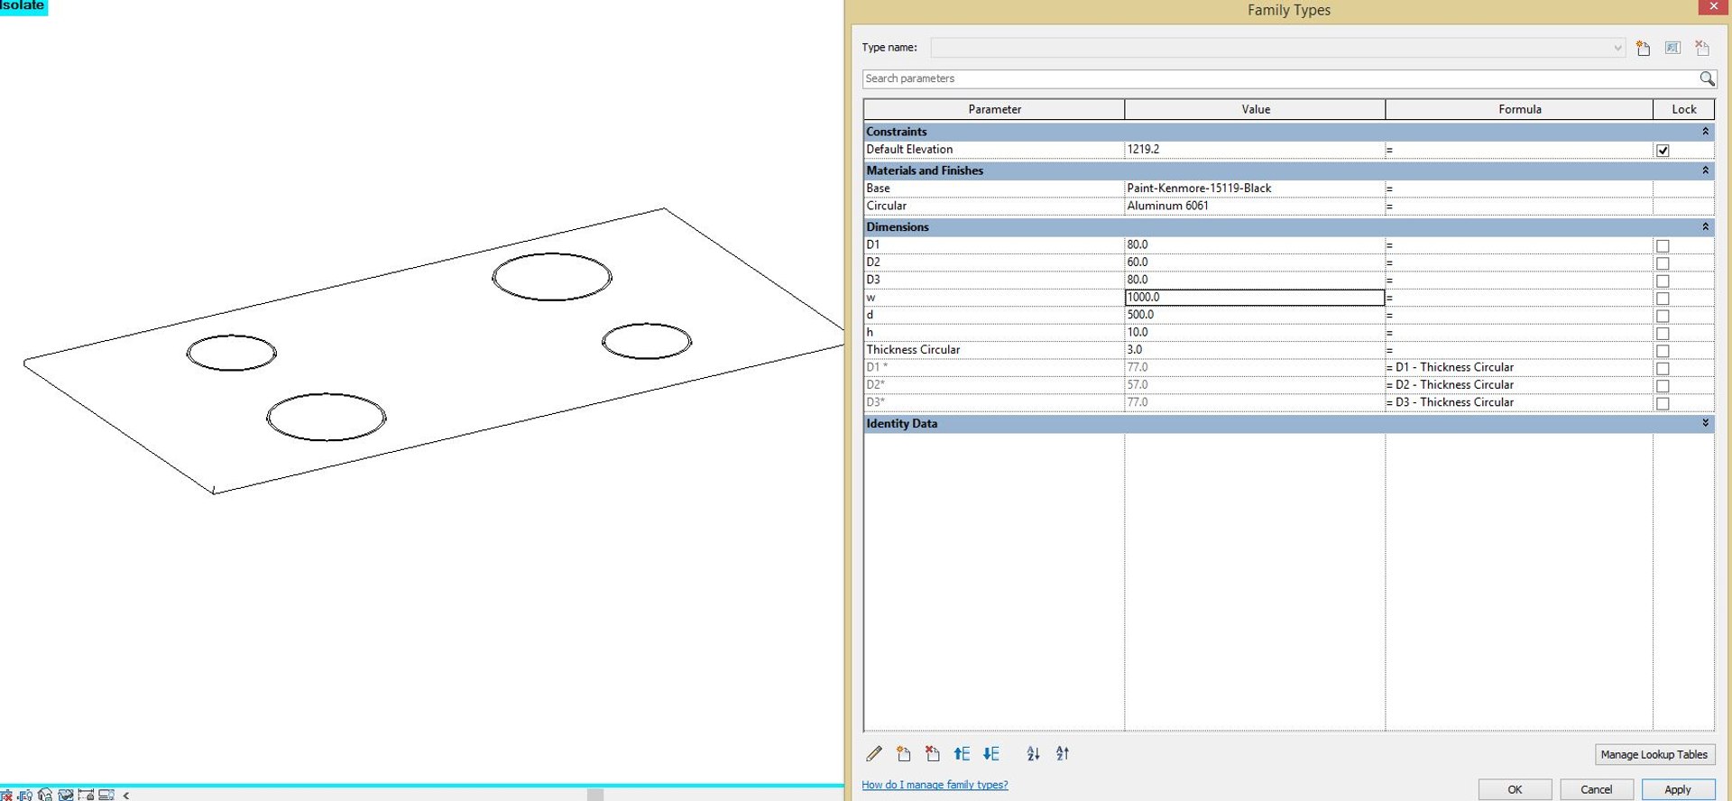Check the lock box for w
The height and width of the screenshot is (801, 1732).
1663,299
